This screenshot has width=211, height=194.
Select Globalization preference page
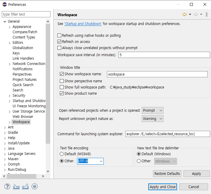pyautogui.click(x=23, y=48)
